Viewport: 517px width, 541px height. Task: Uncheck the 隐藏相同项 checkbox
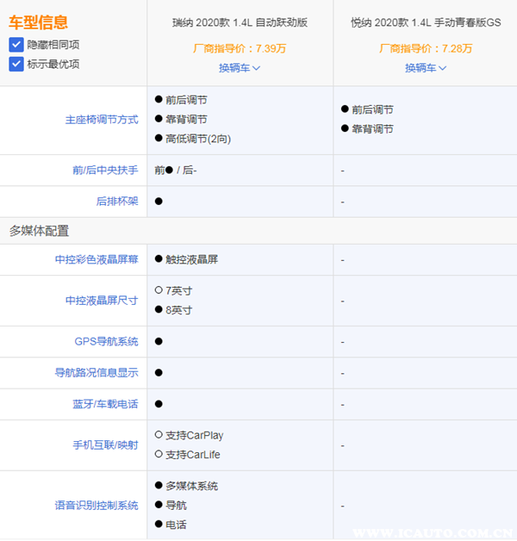point(16,44)
